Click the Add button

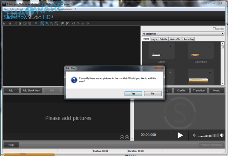11,90
